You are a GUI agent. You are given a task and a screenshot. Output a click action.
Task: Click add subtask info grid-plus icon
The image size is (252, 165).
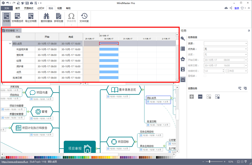coord(209,96)
